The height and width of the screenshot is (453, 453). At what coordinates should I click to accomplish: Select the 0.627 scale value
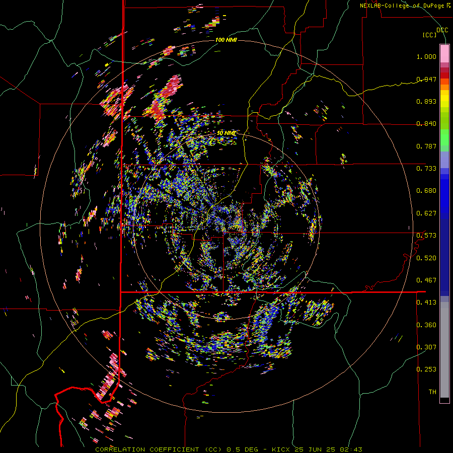click(426, 213)
